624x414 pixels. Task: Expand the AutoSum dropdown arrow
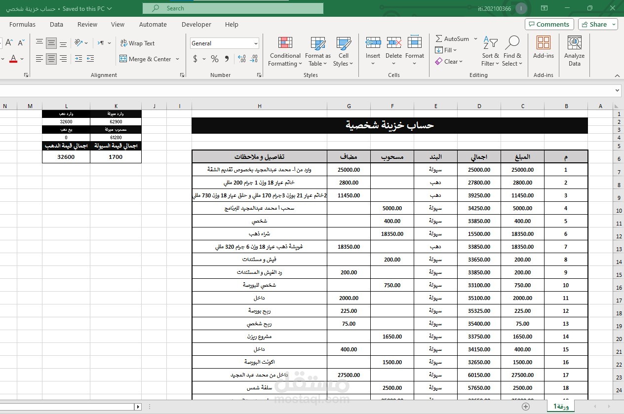click(x=475, y=38)
